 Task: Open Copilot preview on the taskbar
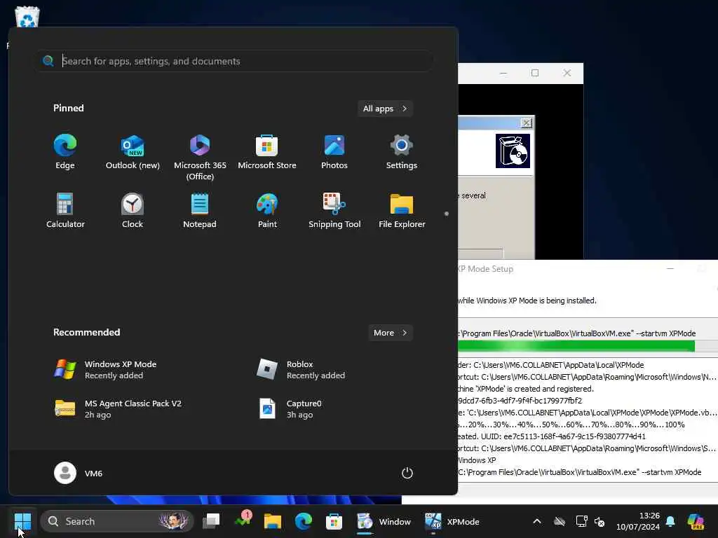696,521
